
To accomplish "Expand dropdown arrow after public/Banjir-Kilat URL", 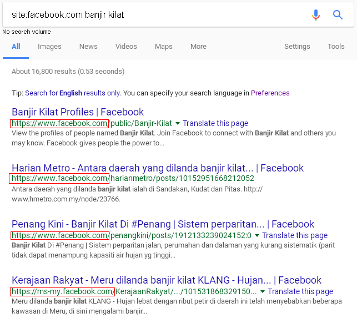I will click(x=178, y=123).
